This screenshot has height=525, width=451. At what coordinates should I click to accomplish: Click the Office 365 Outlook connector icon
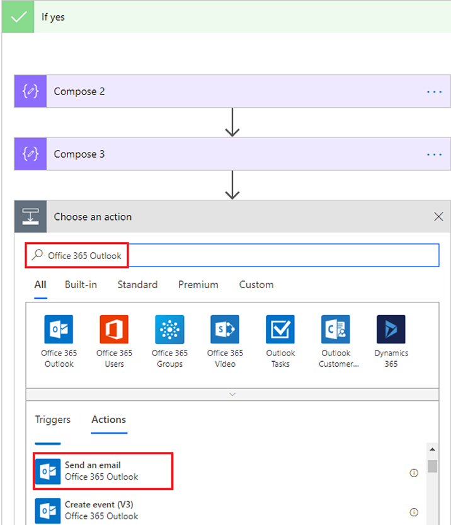pos(59,329)
